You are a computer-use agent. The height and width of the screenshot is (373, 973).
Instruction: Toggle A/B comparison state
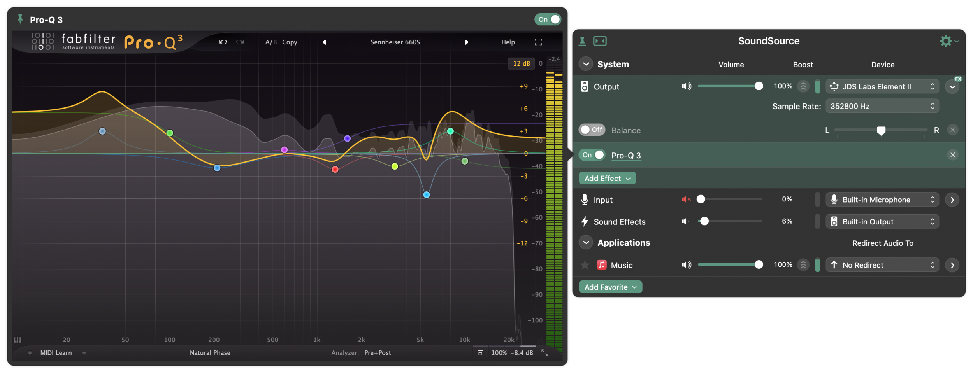point(271,42)
